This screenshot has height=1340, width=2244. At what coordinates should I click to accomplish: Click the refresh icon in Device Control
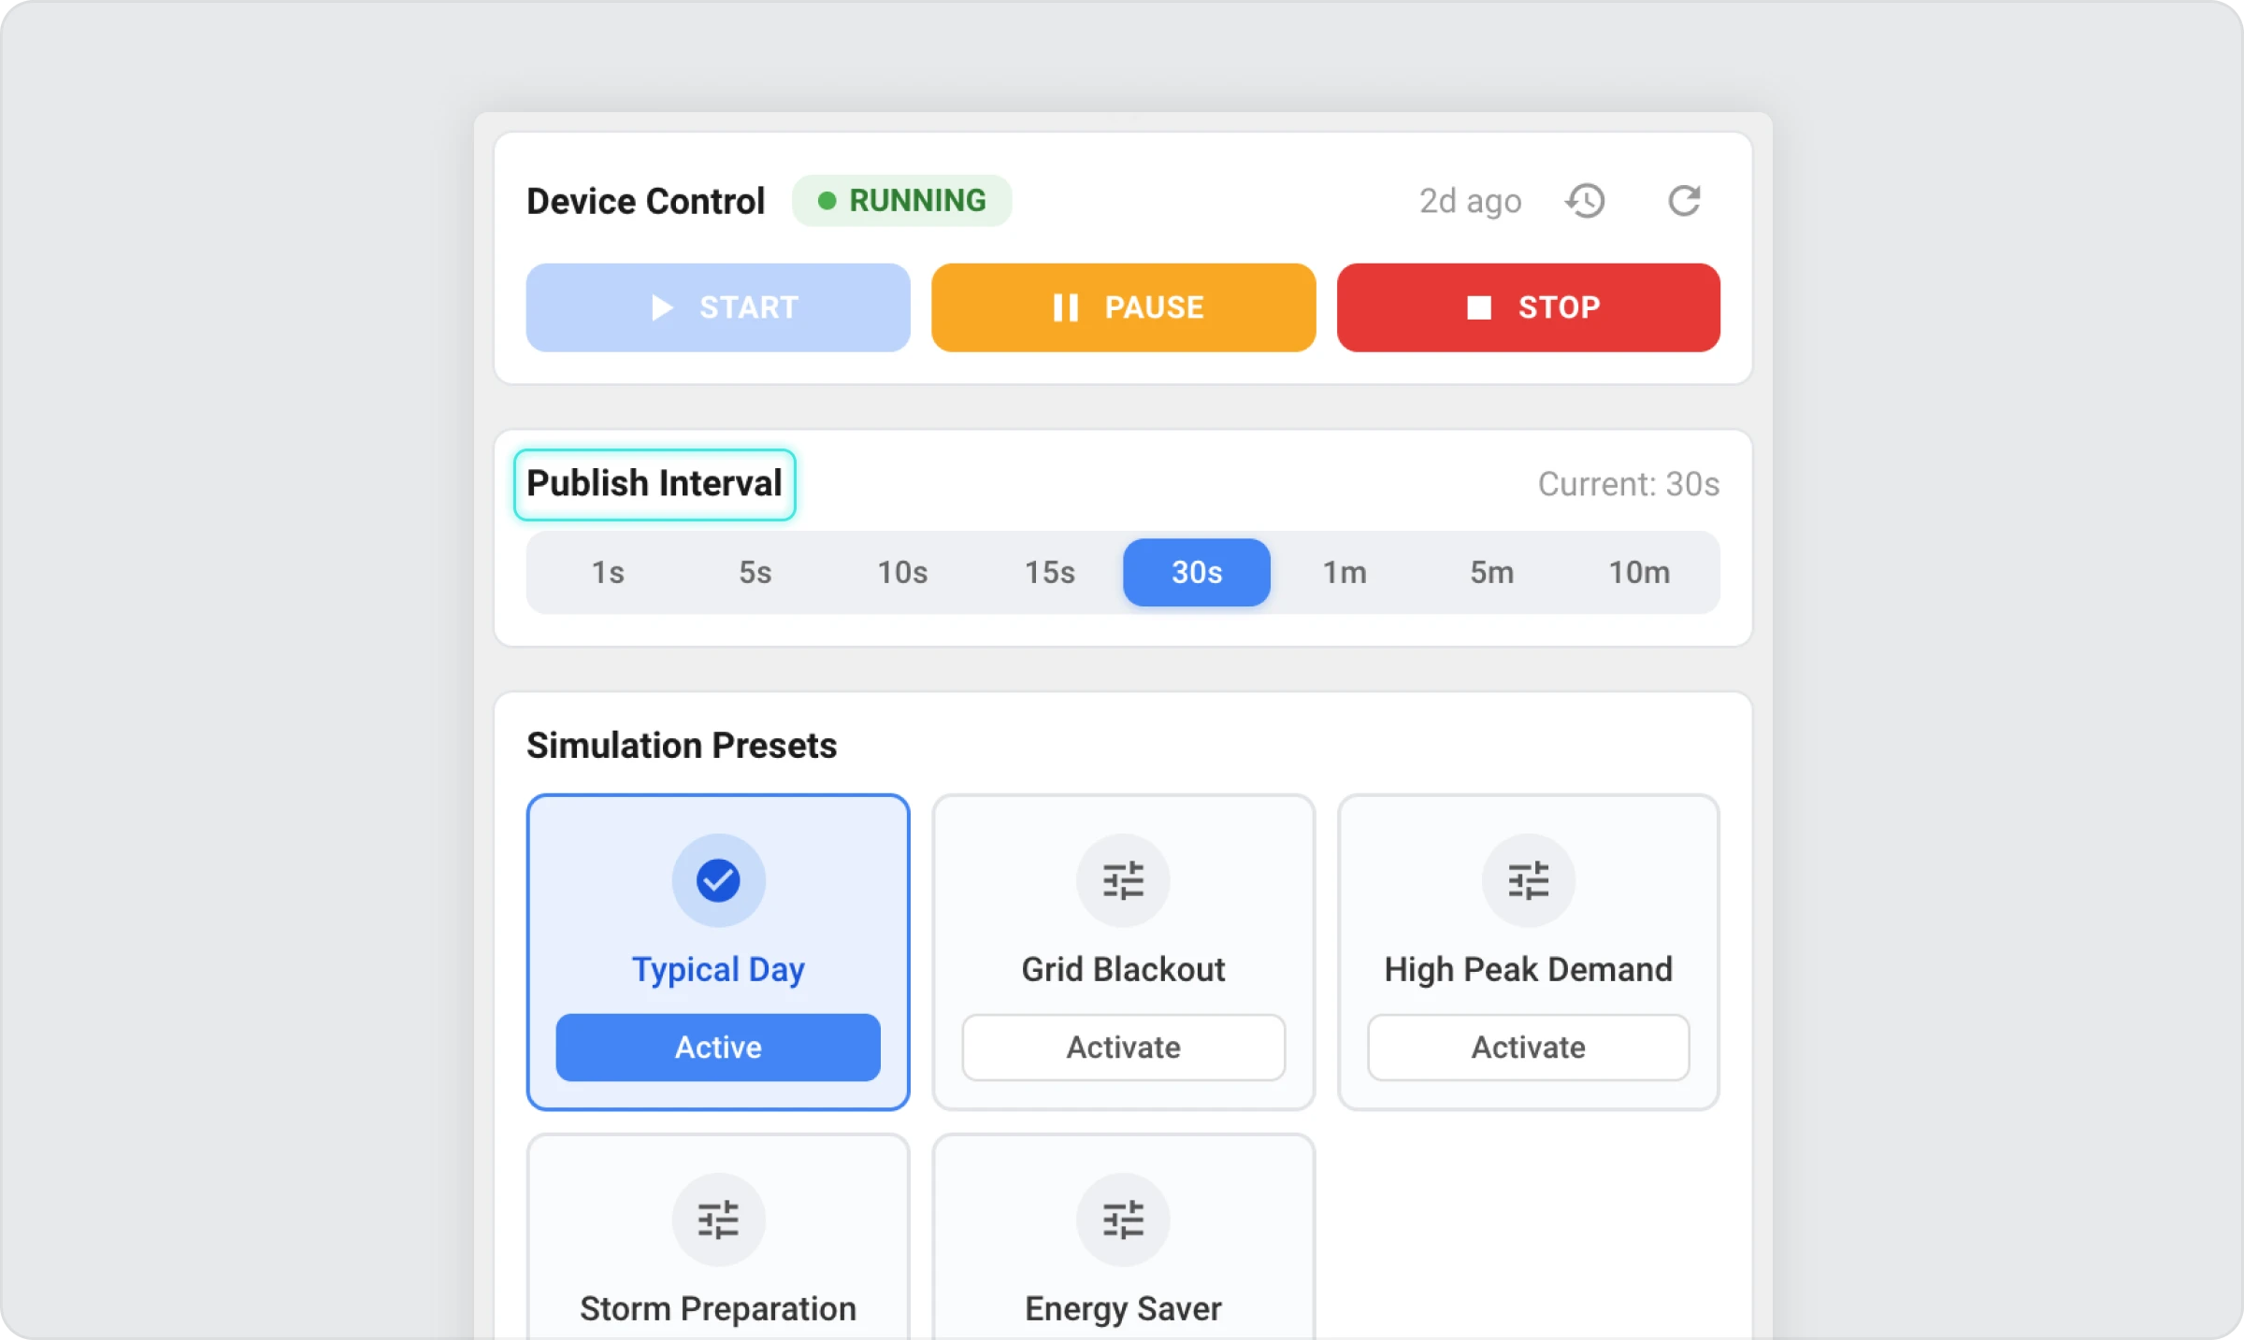coord(1684,201)
